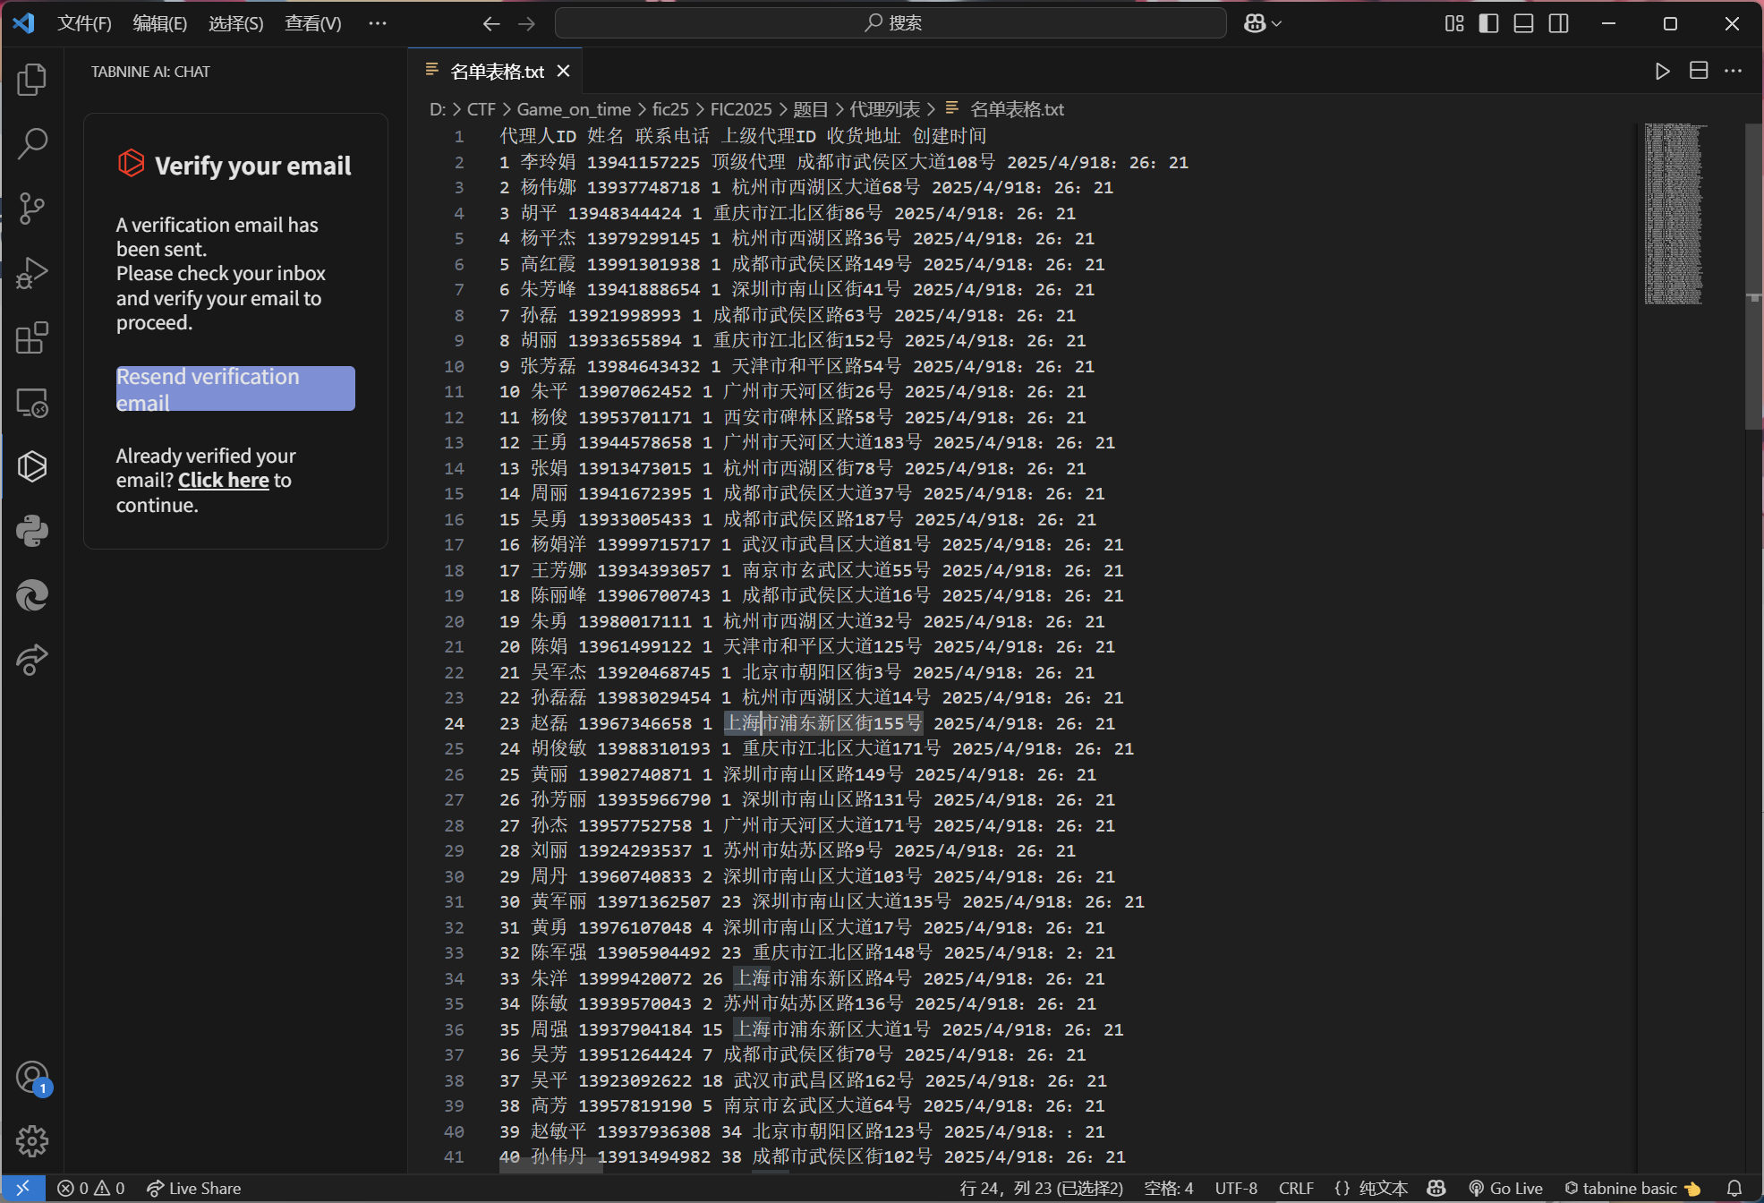Open the 文件(F) menu

(x=84, y=23)
